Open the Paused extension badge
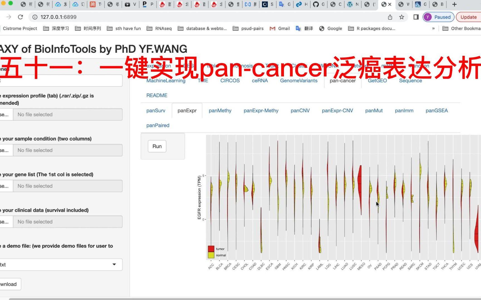 pyautogui.click(x=438, y=17)
